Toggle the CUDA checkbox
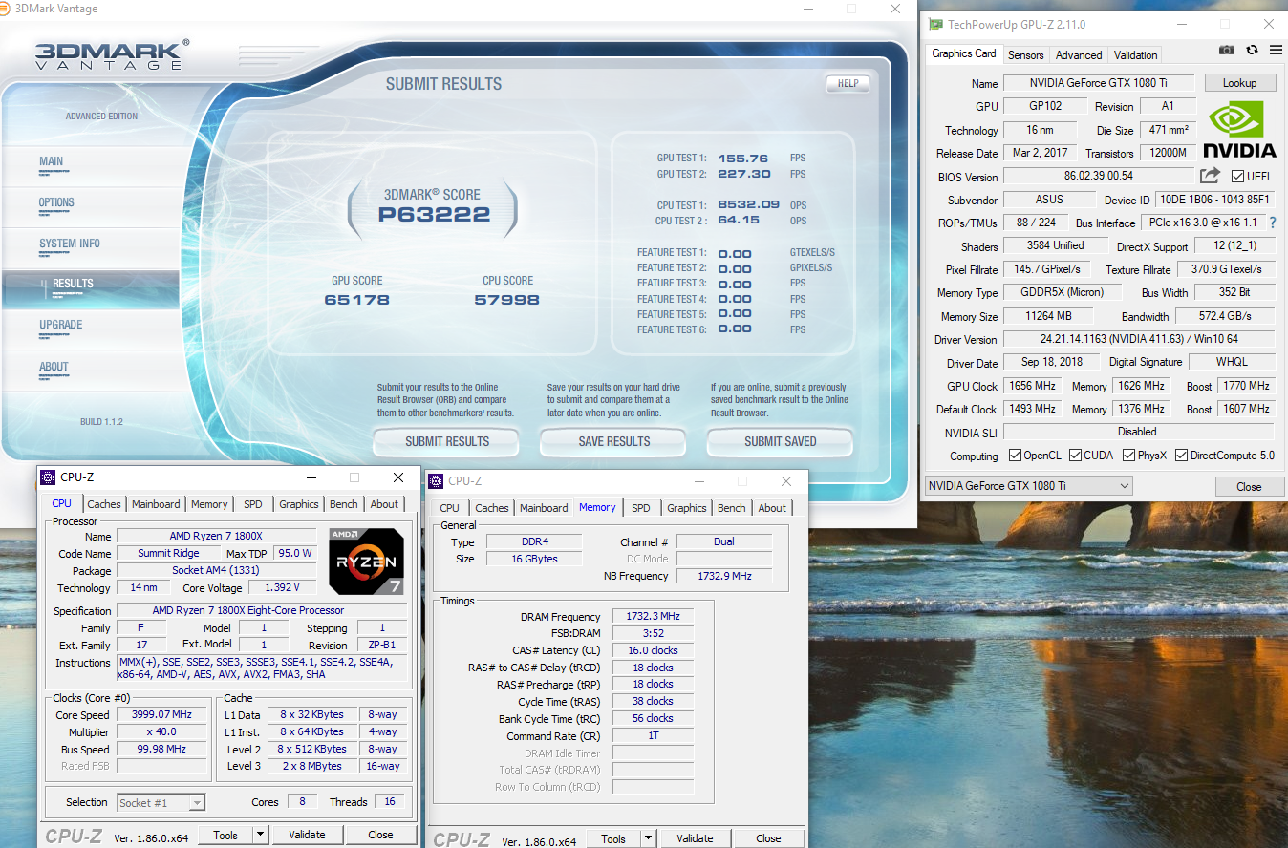1288x848 pixels. tap(1075, 456)
